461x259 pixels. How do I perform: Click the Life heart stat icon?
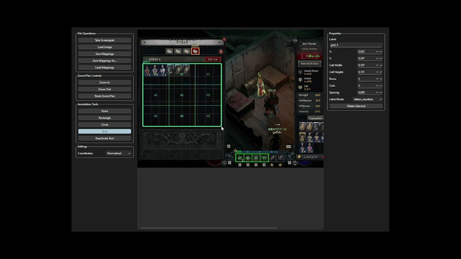[x=300, y=87]
